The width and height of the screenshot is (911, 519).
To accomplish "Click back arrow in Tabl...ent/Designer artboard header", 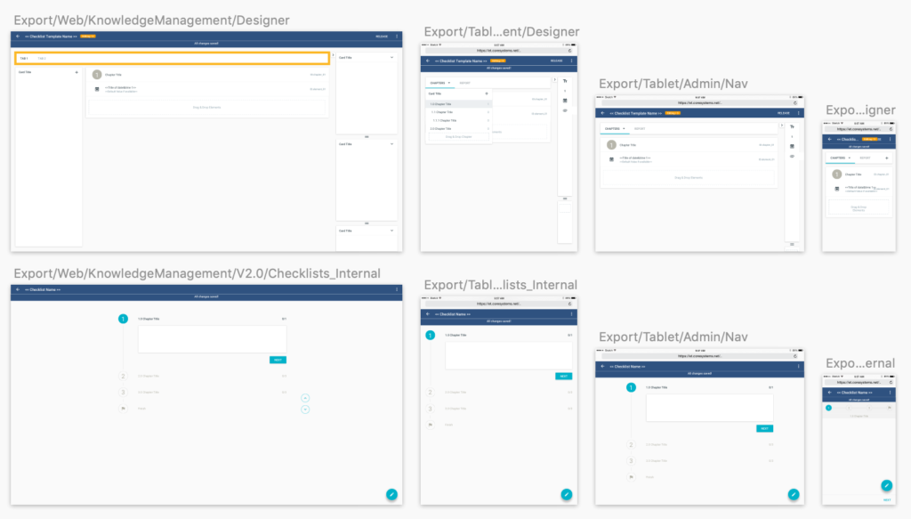I will (428, 61).
